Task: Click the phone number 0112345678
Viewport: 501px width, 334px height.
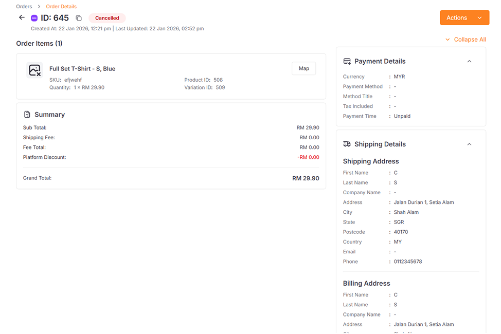Action: (x=407, y=262)
